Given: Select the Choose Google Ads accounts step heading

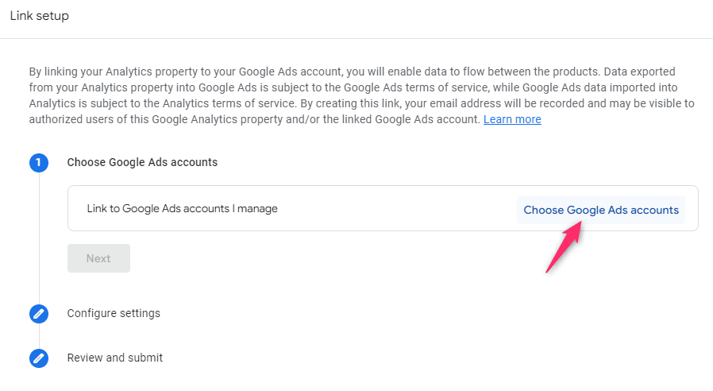Looking at the screenshot, I should [x=142, y=162].
